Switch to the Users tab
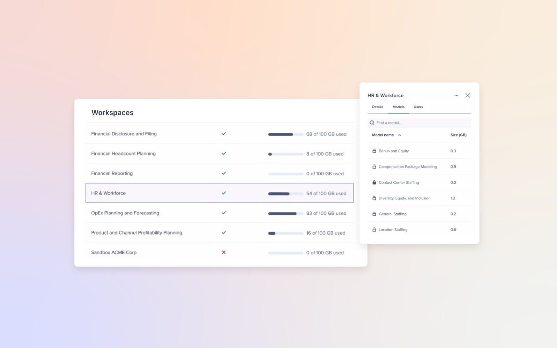The image size is (557, 348). 418,107
